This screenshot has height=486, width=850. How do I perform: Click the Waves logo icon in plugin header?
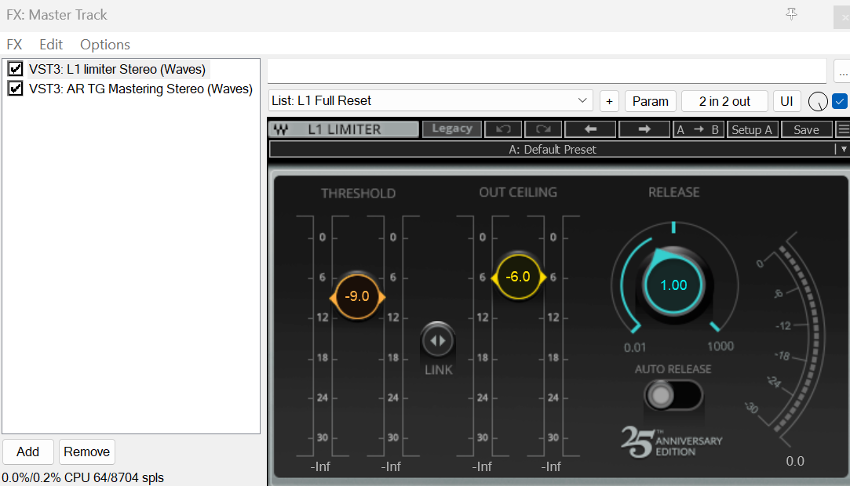281,129
